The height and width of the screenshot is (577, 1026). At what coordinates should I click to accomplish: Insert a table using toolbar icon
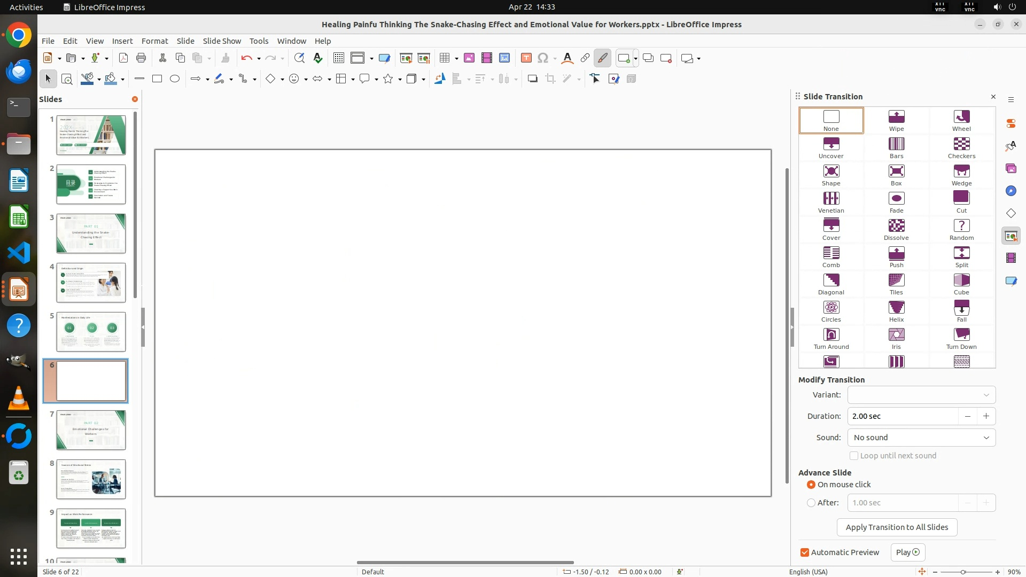[x=445, y=58]
